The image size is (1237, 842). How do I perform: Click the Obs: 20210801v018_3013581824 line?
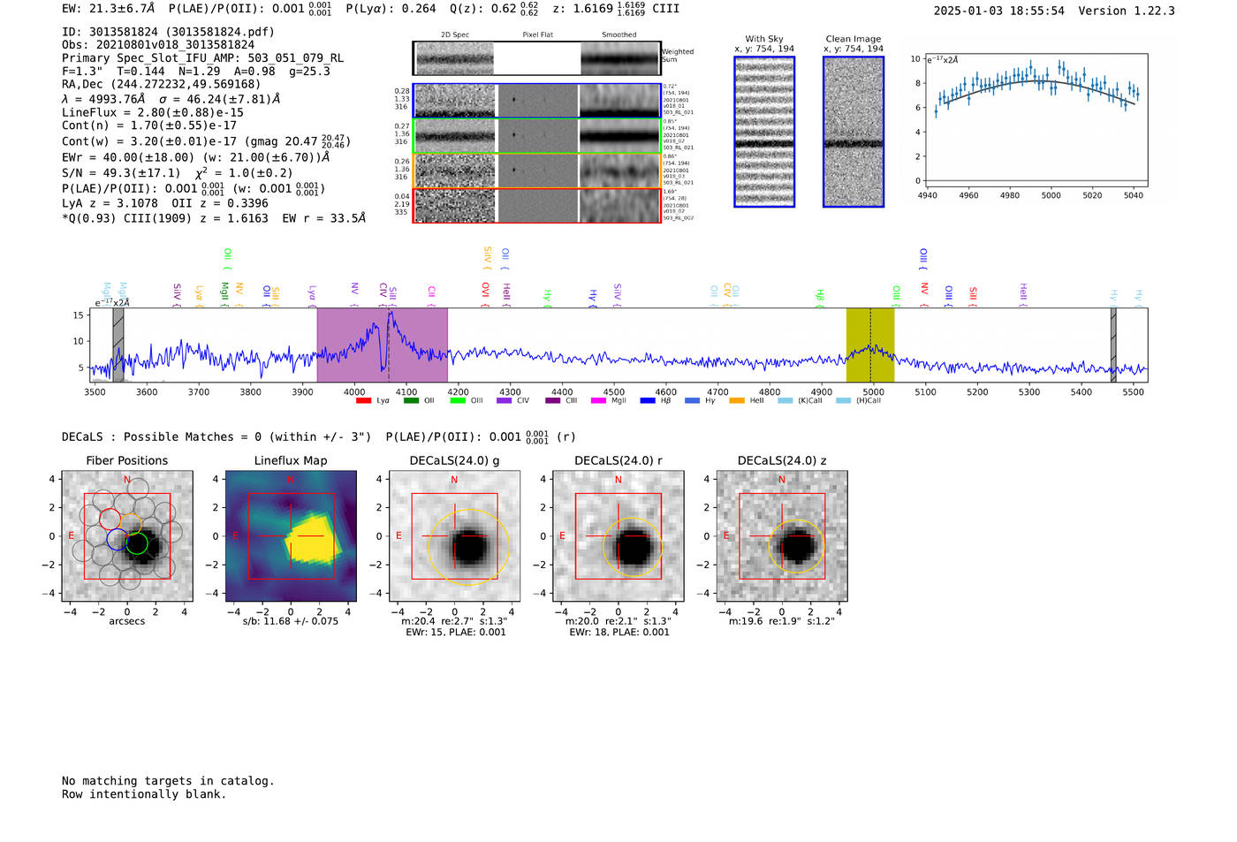[158, 45]
